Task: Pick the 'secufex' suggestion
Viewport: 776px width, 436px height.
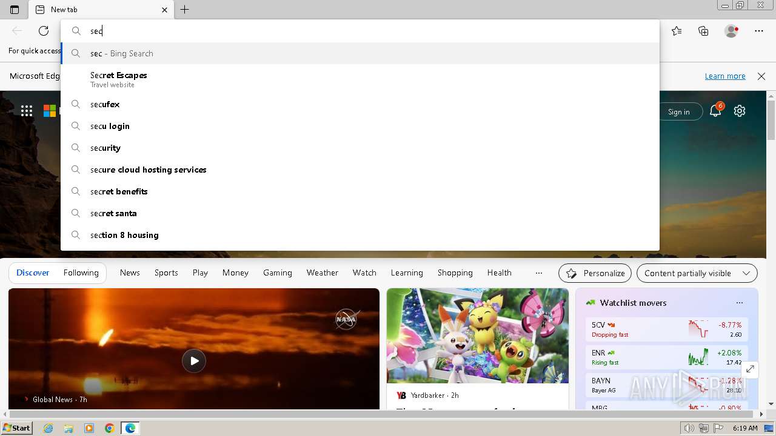Action: [x=360, y=104]
